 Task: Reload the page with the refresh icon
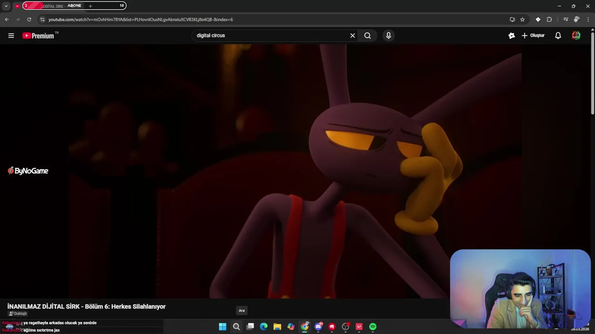coord(29,19)
